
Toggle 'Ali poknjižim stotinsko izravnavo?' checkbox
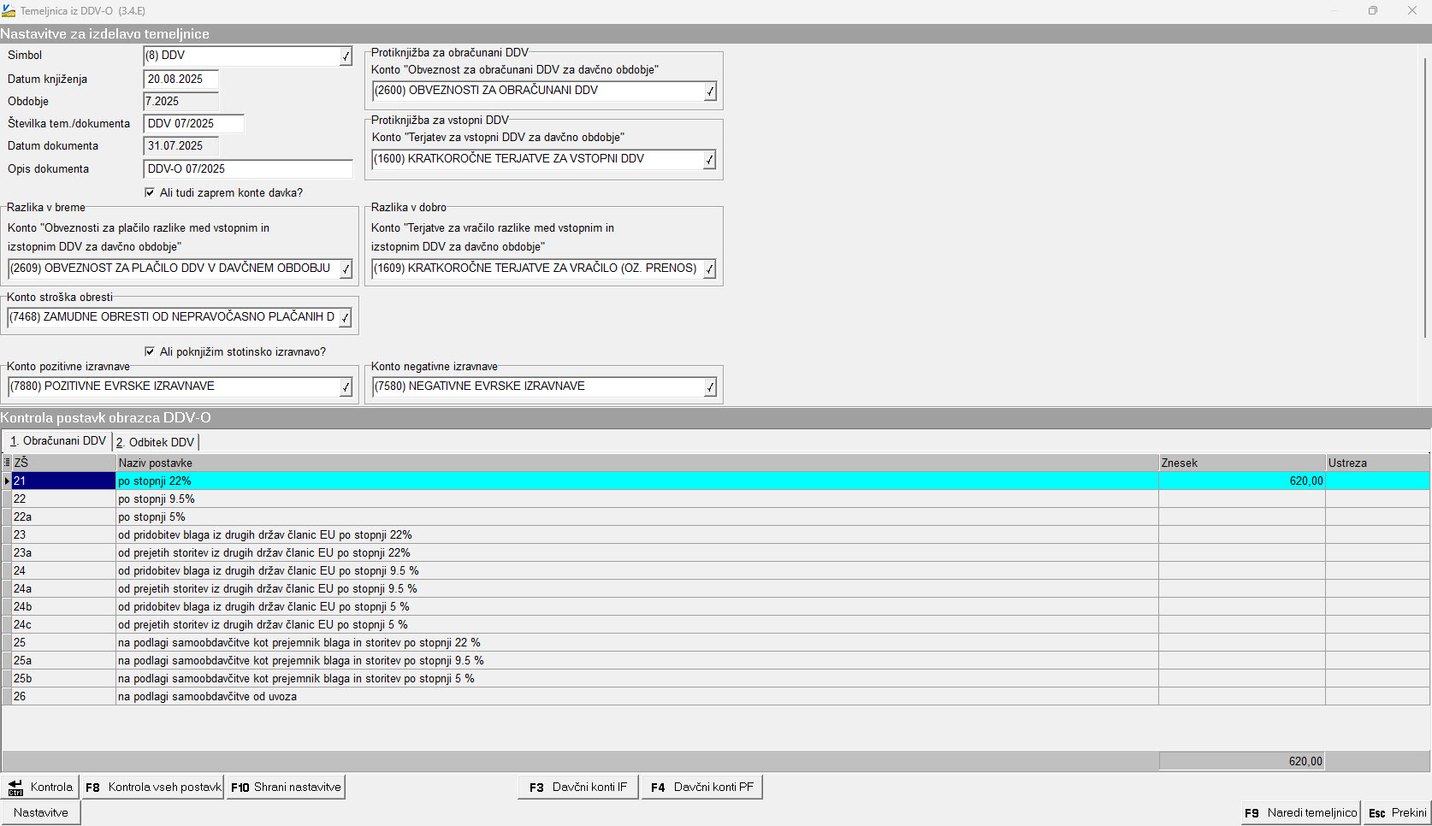[x=150, y=352]
